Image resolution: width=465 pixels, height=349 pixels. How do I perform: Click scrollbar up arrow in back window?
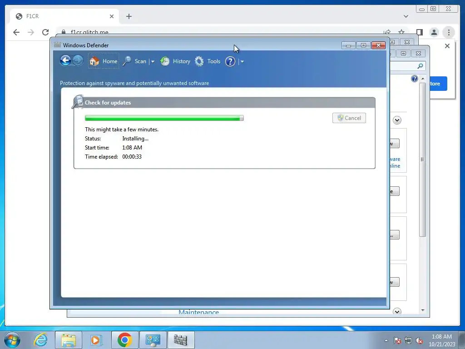423,78
